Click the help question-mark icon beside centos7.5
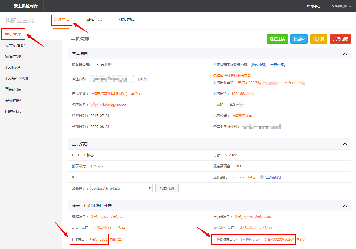 [262, 177]
